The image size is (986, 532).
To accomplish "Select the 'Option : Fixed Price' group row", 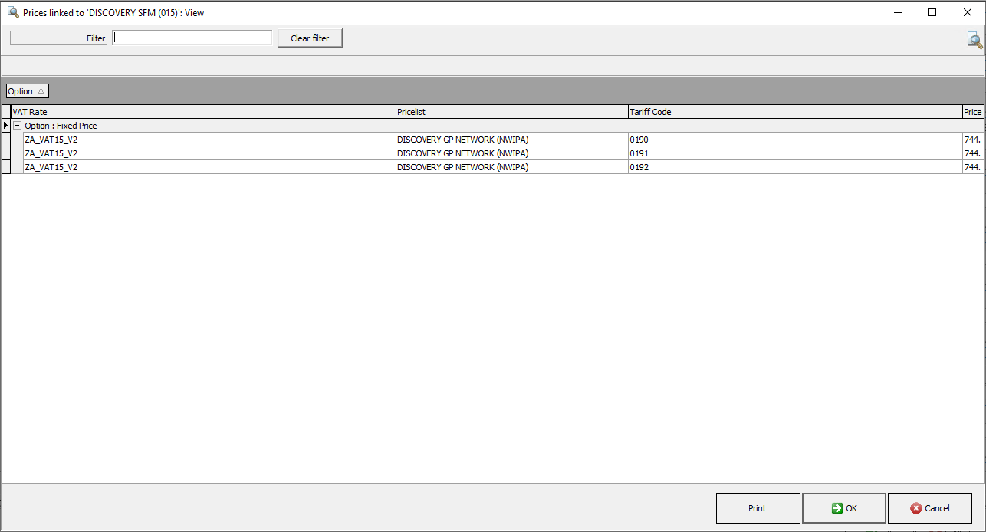I will [x=498, y=126].
